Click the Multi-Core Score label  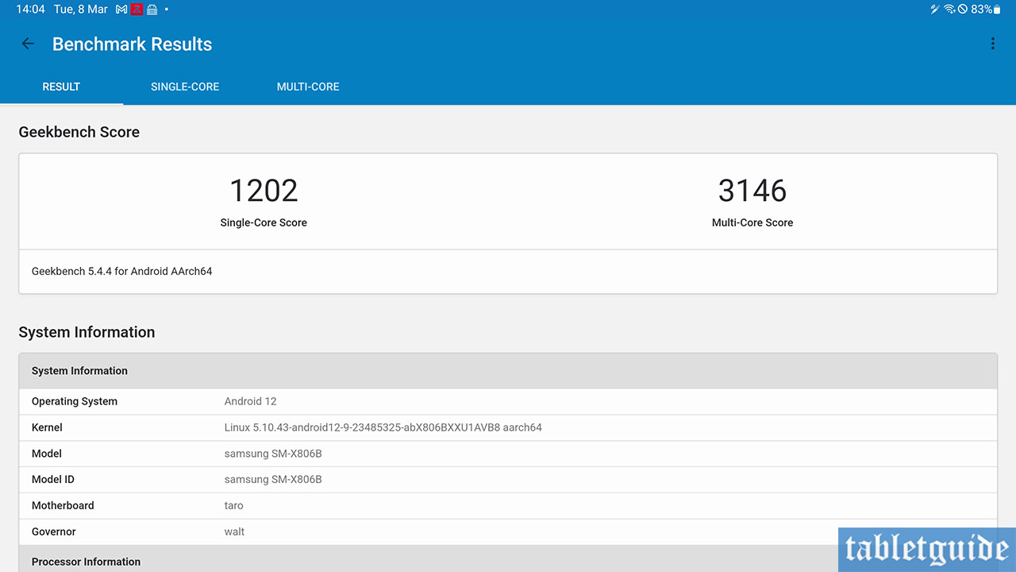click(752, 222)
